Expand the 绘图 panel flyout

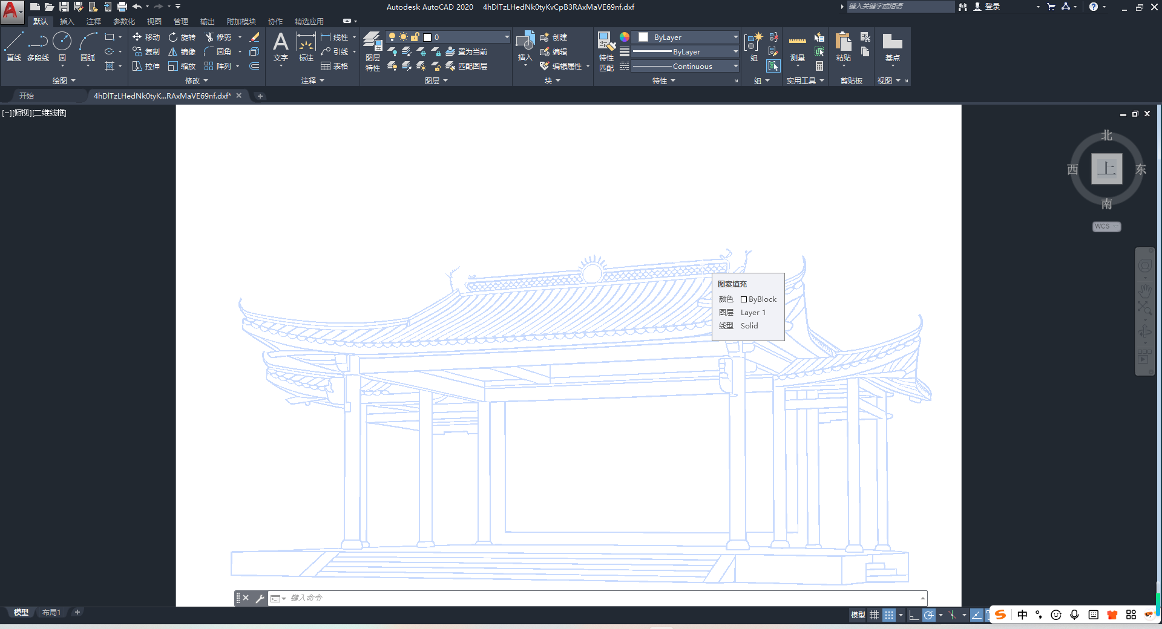[x=64, y=80]
